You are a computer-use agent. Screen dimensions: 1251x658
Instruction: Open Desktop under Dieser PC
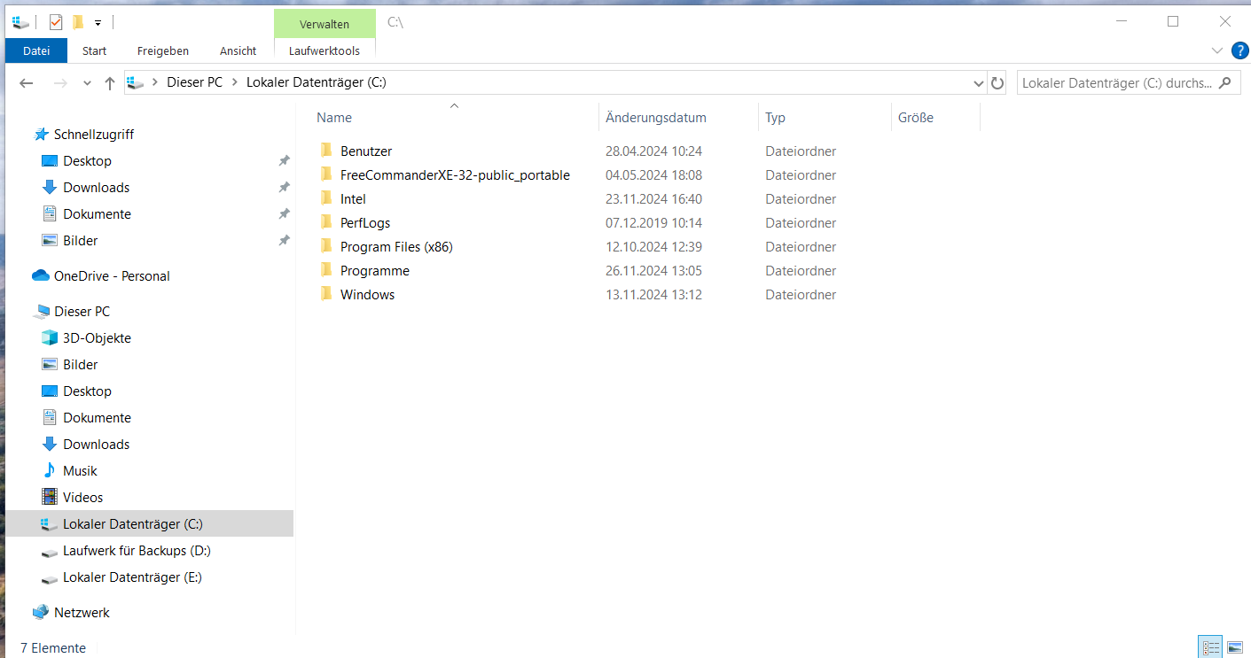coord(87,391)
